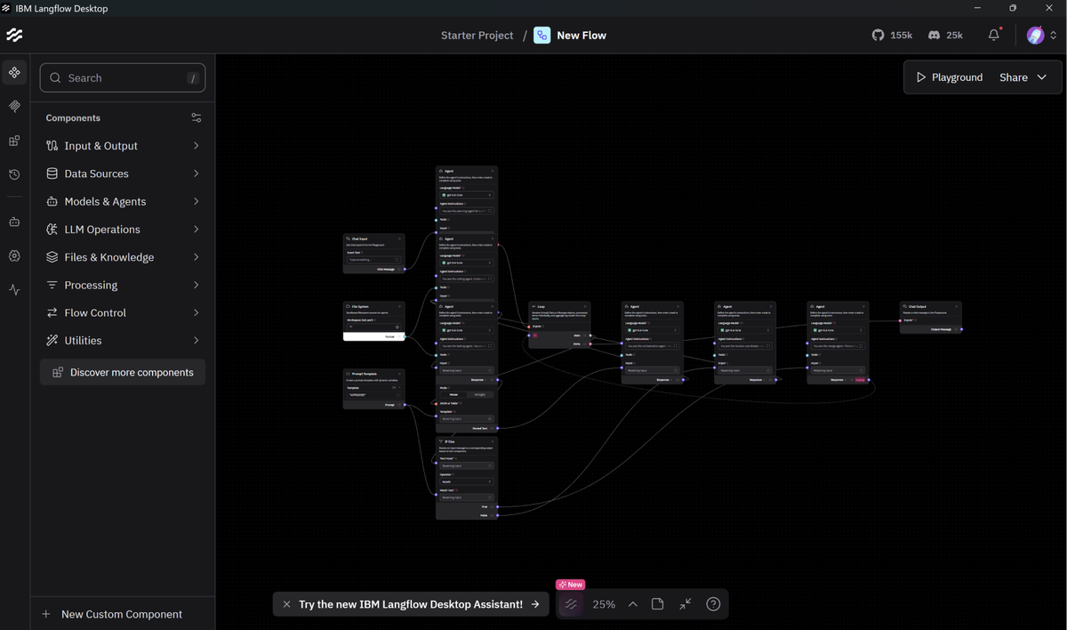Click Discover more components
The width and height of the screenshot is (1067, 630).
(123, 372)
